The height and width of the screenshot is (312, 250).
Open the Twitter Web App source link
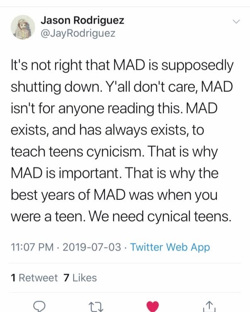(x=170, y=247)
